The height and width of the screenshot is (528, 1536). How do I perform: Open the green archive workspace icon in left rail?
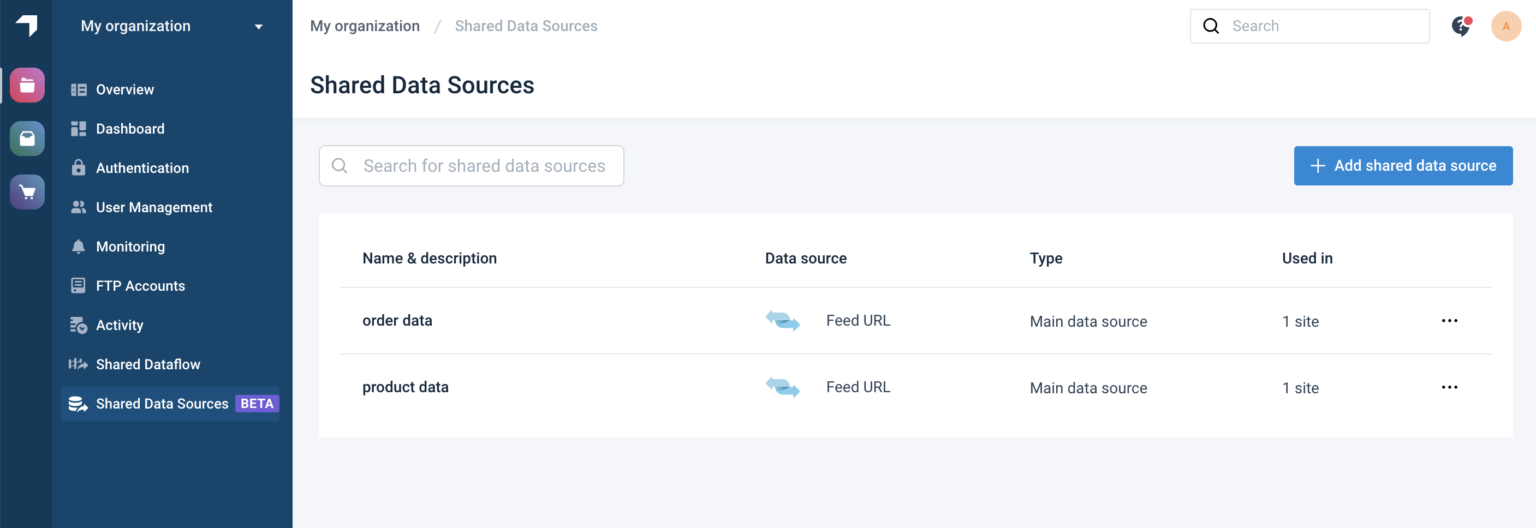point(26,138)
